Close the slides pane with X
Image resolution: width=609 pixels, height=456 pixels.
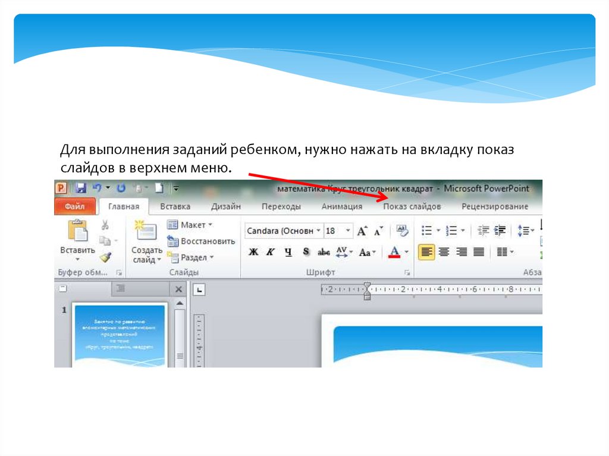point(178,289)
